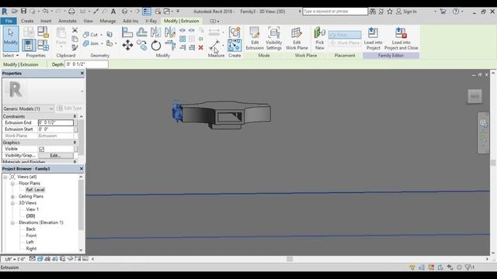Click the Visibility/Graphics Edit... button

[x=55, y=156]
